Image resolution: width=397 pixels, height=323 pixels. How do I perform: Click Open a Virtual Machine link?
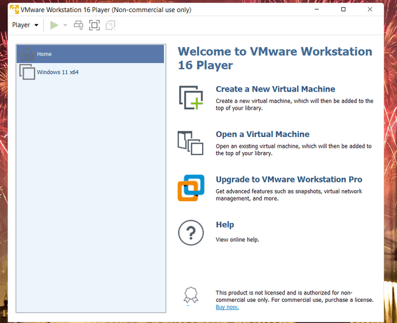(263, 134)
